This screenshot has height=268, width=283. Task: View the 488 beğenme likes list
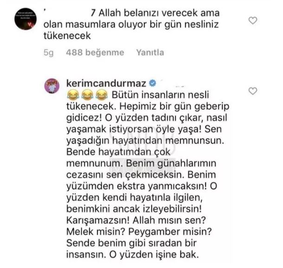(95, 52)
